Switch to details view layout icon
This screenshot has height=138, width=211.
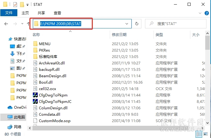(x=199, y=134)
